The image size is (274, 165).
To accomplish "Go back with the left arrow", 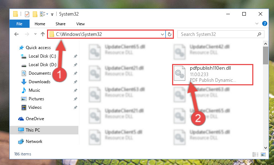I will point(16,34).
